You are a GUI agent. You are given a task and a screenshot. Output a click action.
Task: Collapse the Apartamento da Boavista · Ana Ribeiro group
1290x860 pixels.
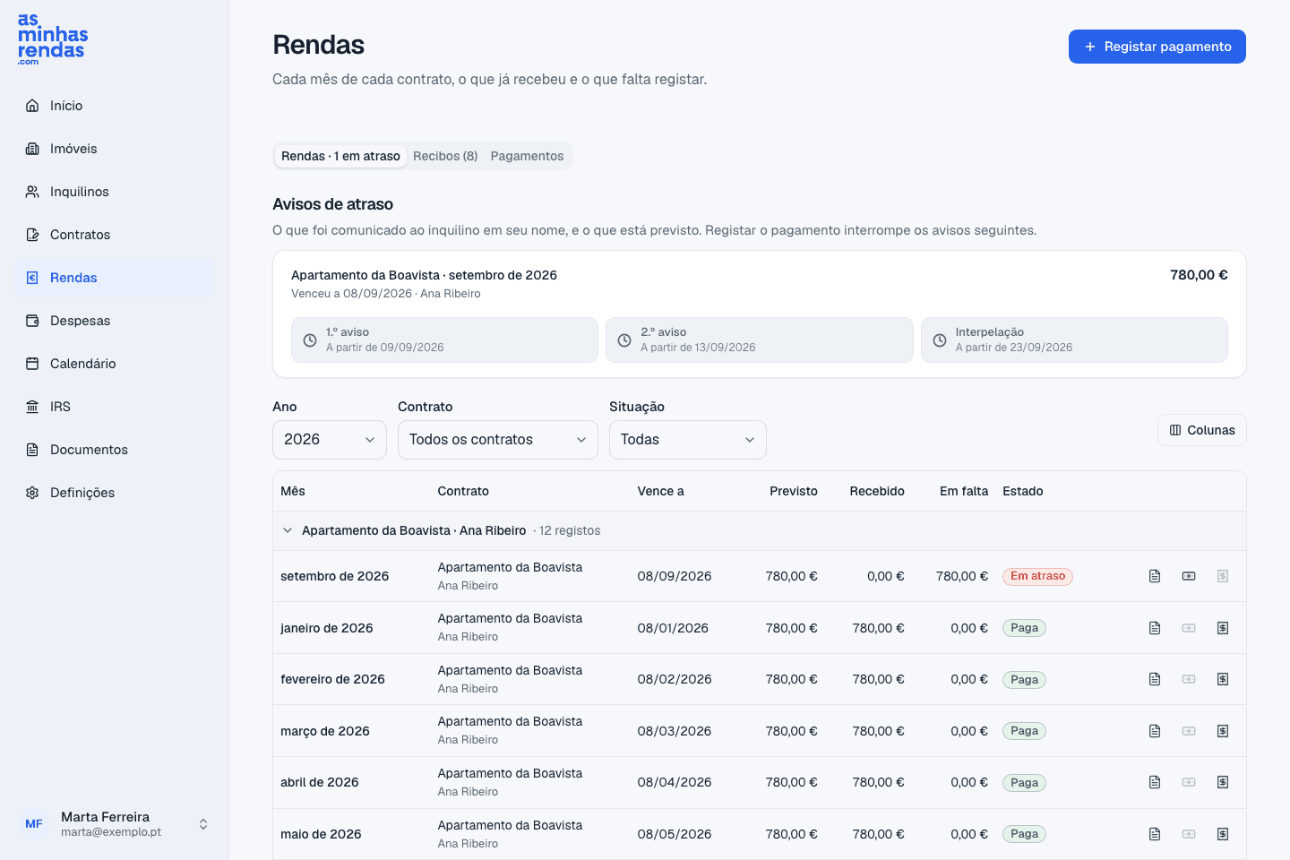point(288,530)
